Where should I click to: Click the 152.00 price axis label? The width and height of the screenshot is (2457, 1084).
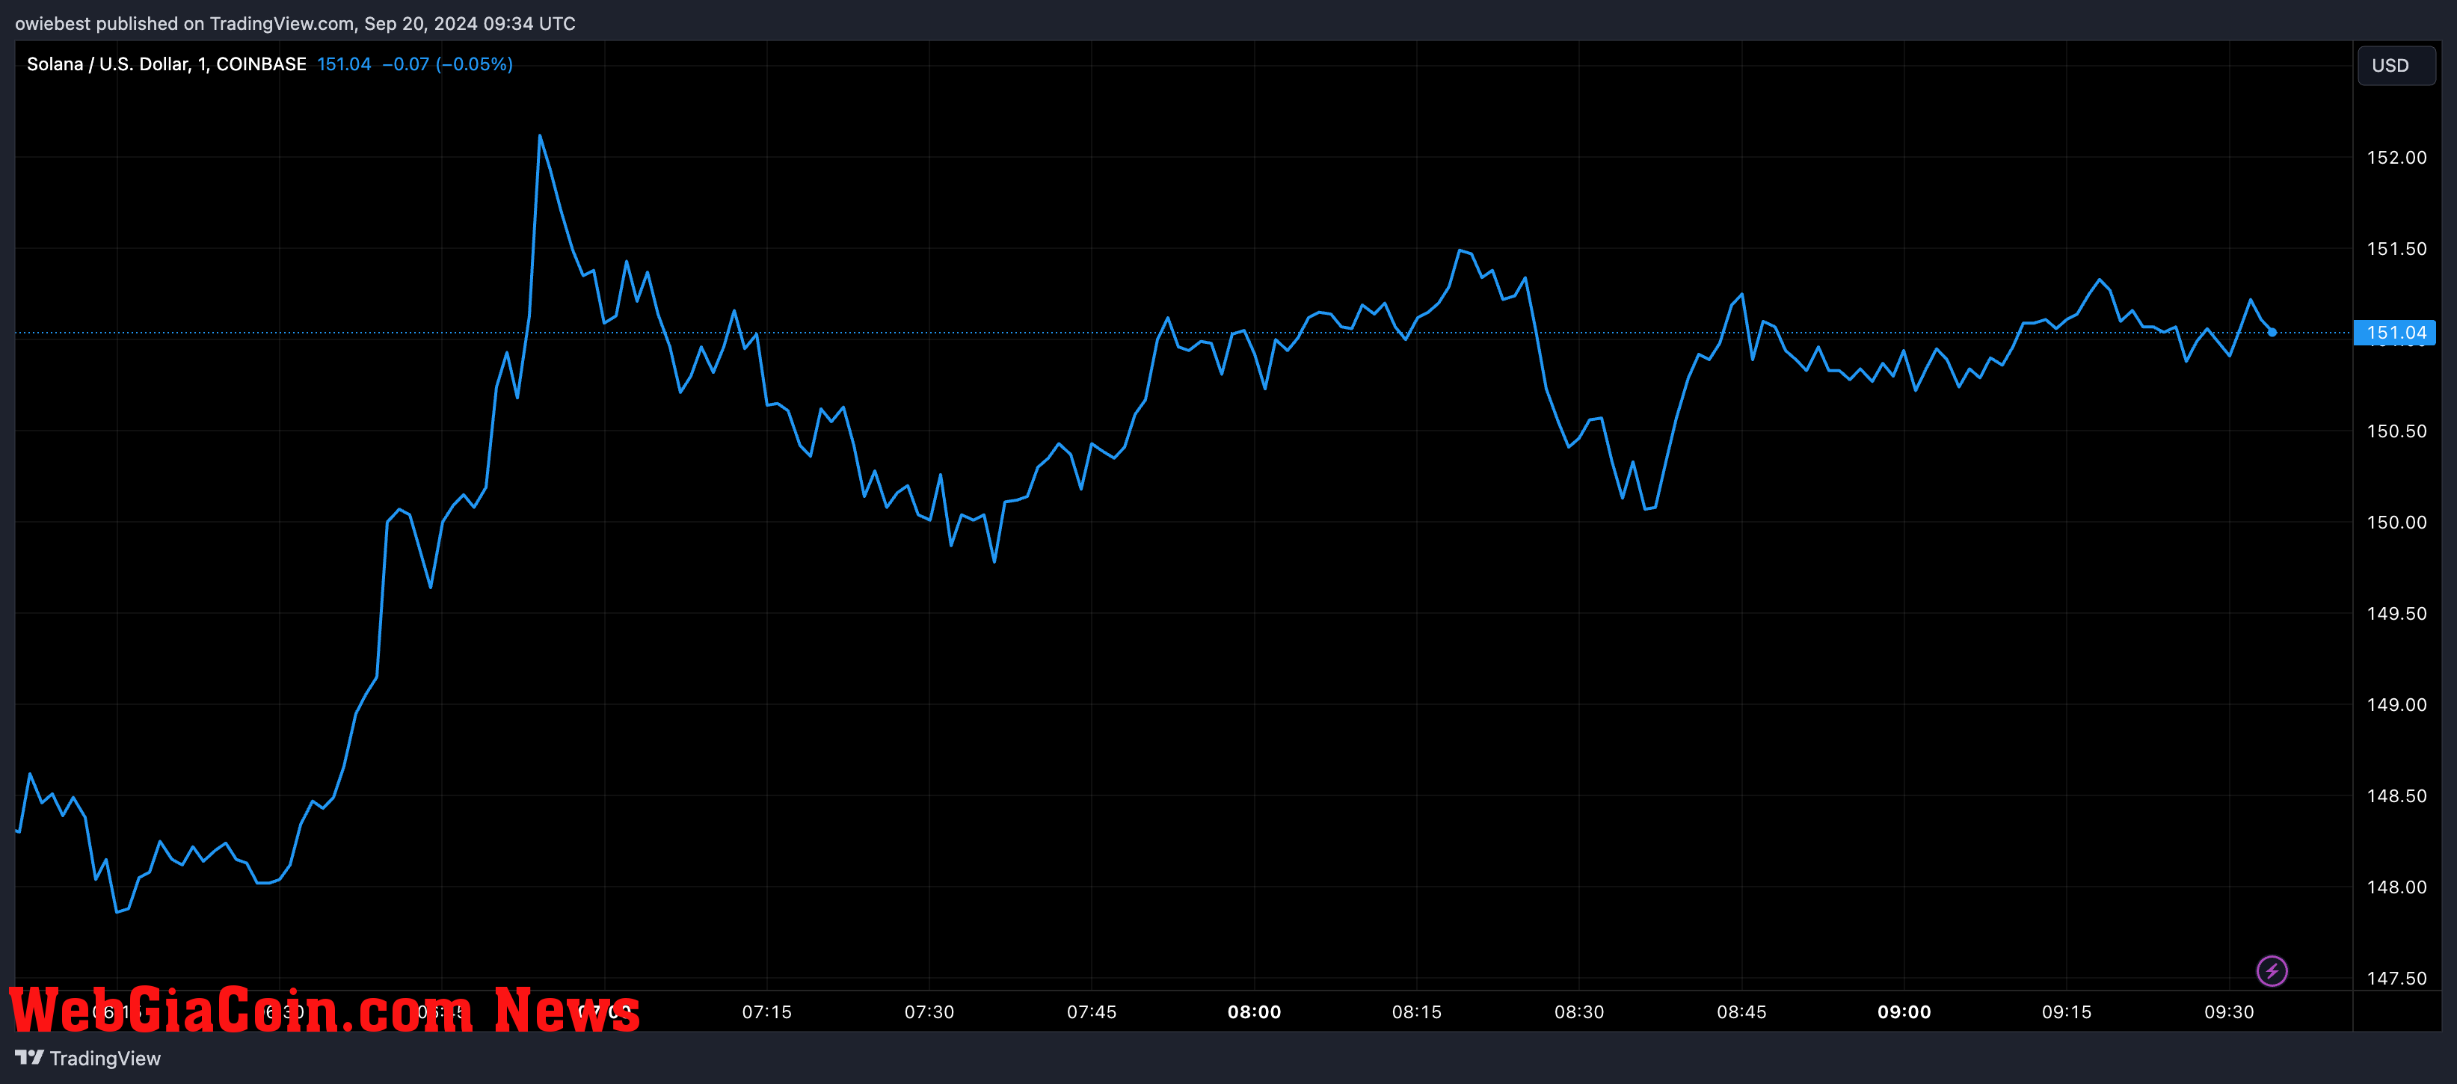click(2396, 157)
